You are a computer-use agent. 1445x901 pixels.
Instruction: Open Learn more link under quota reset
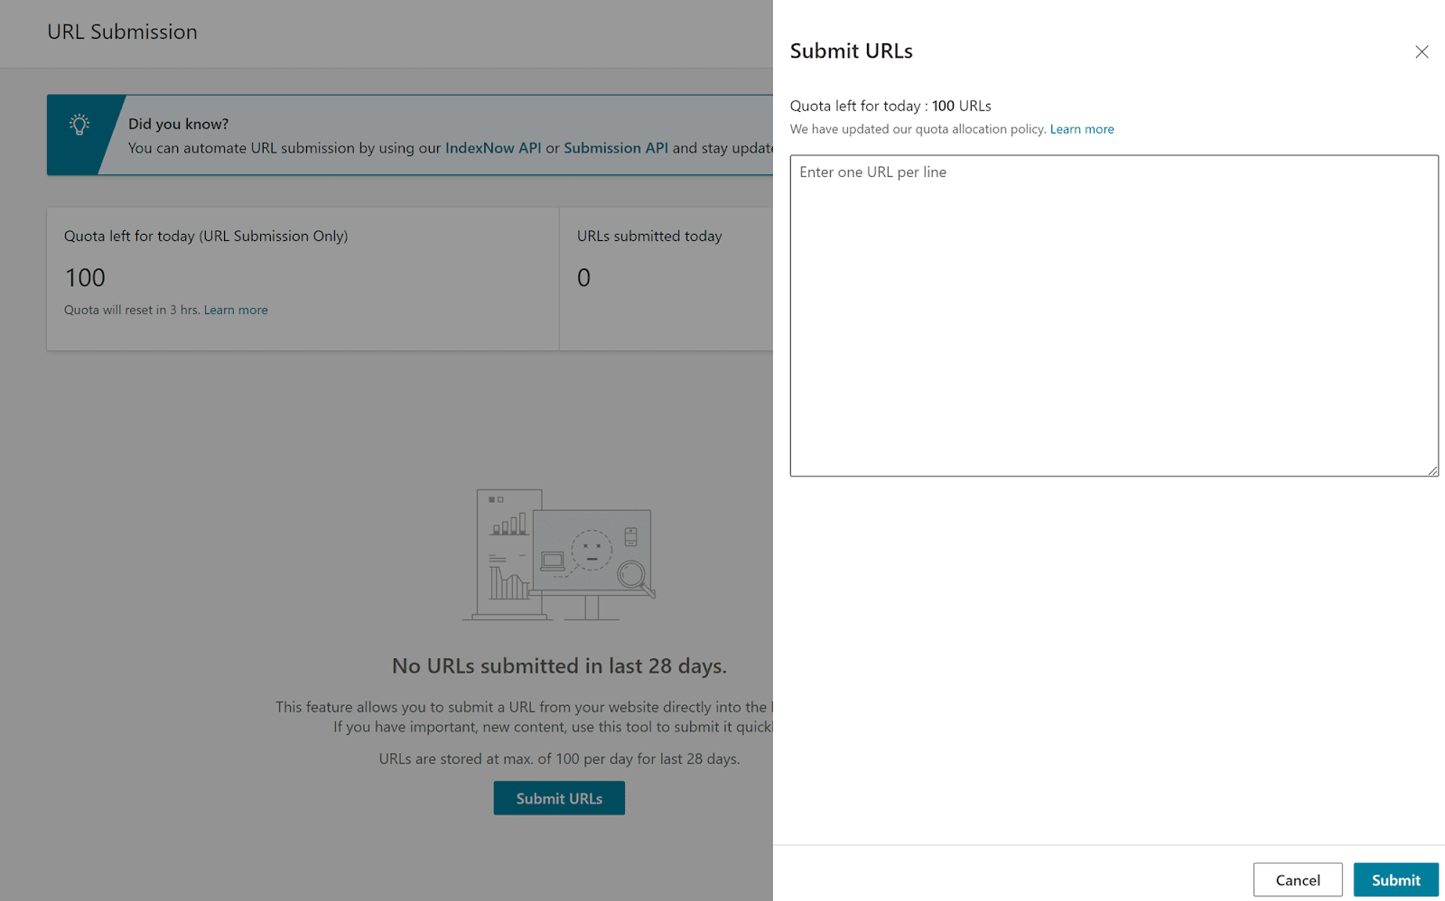pyautogui.click(x=236, y=310)
